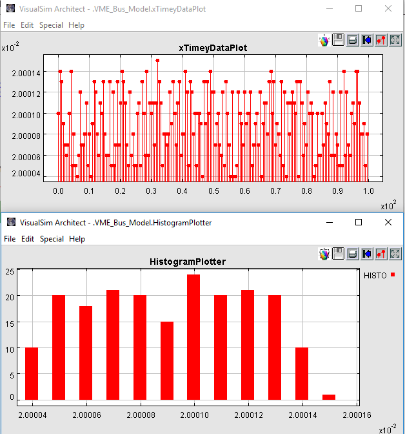This screenshot has height=434, width=405.
Task: Minimize the xTimeyDataPlot window
Action: click(x=329, y=8)
